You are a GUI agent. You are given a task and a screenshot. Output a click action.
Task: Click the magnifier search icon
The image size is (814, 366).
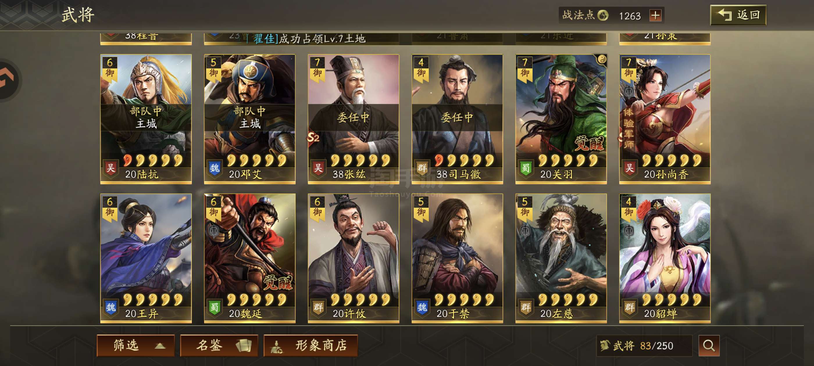tap(709, 345)
